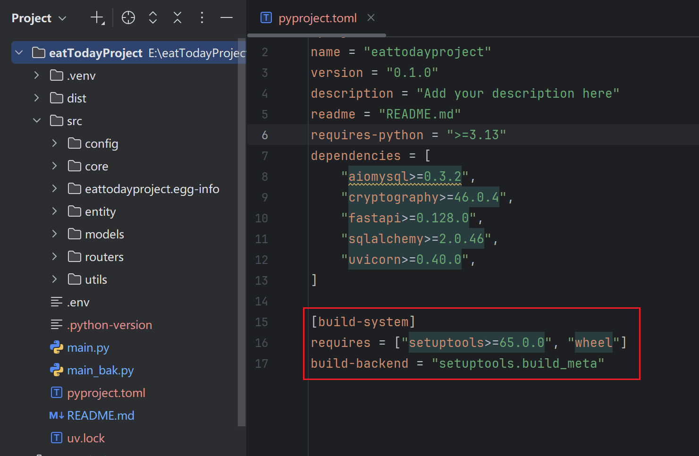Select the .python-version file
The width and height of the screenshot is (699, 456).
click(x=109, y=325)
